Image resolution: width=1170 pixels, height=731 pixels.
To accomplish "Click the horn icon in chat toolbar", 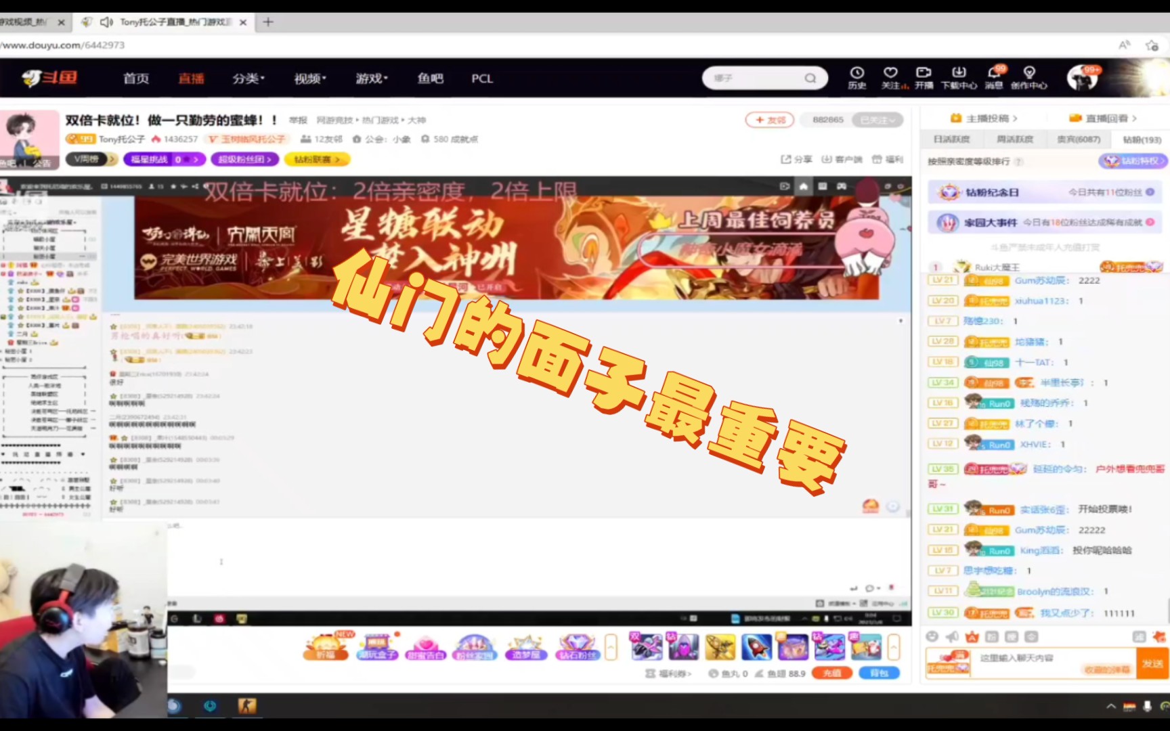I will click(953, 637).
